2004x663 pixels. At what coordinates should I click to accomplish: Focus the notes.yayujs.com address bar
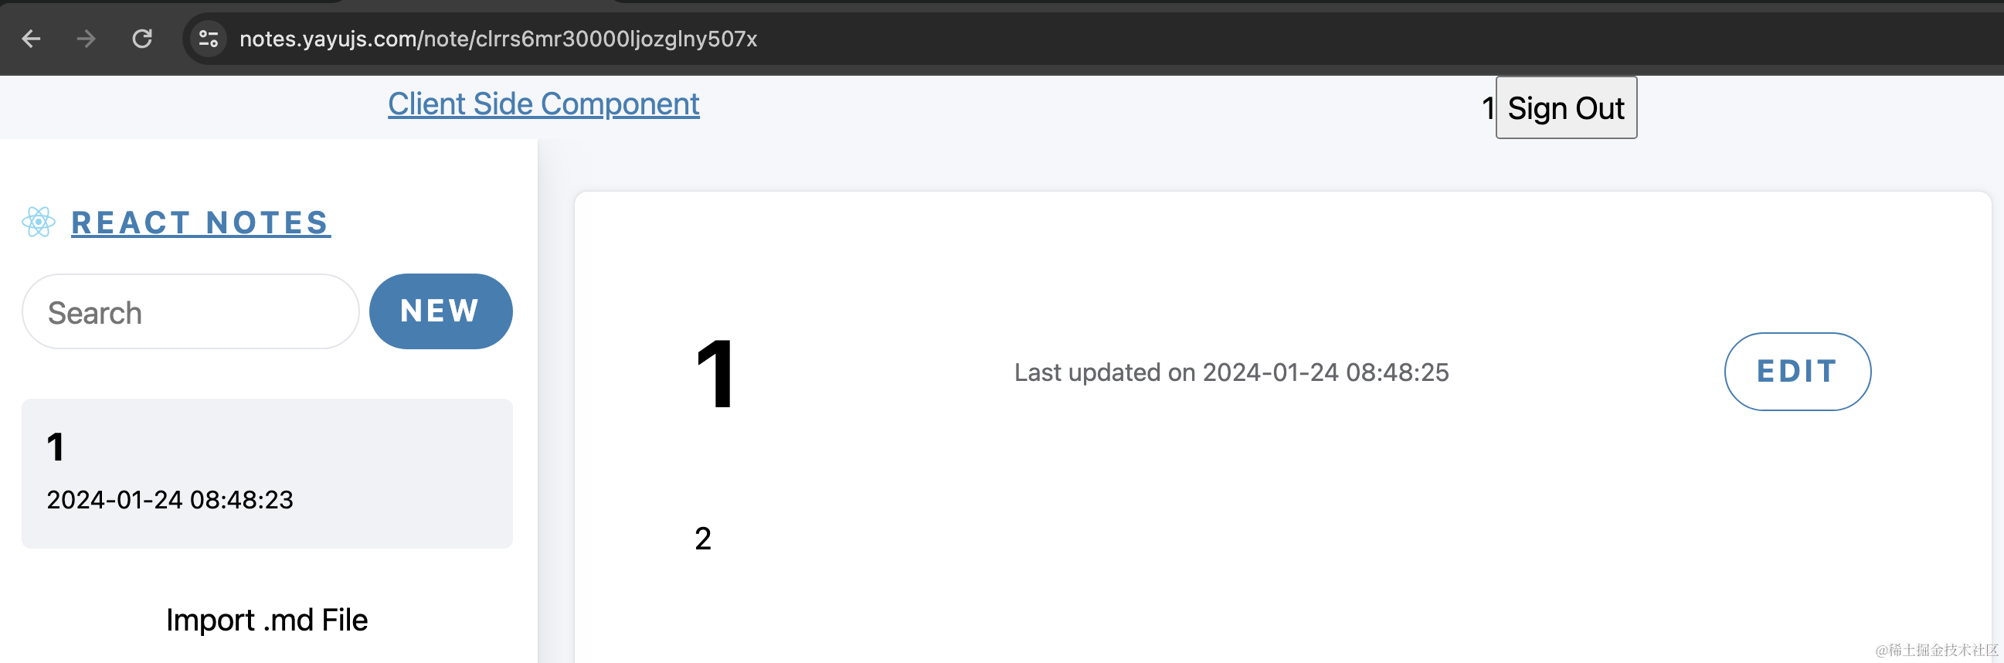[x=498, y=39]
